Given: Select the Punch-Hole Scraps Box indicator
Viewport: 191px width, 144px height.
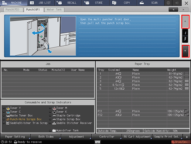Looking at the screenshot, I should coord(24,119).
